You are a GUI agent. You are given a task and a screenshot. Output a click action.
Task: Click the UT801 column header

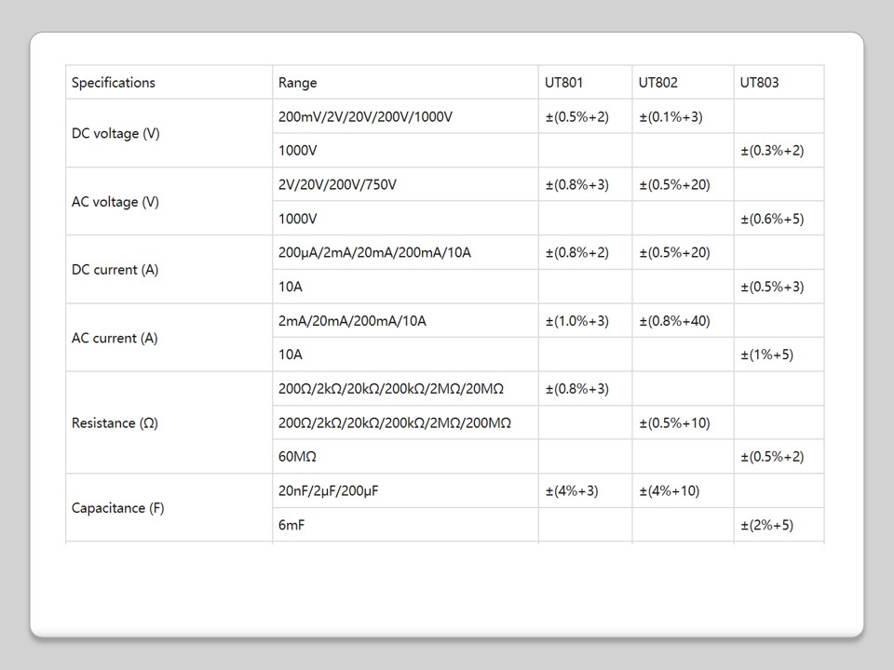coord(564,83)
